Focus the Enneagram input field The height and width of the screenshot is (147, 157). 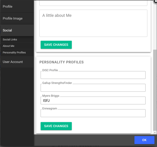(x=93, y=113)
